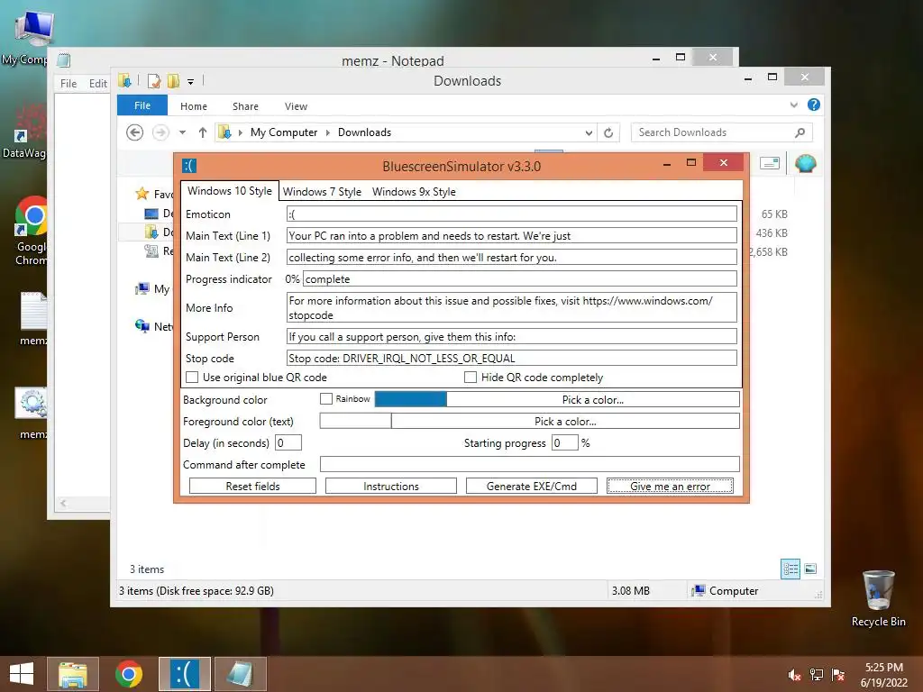Open Customize Quick Access Toolbar dropdown

point(191,82)
